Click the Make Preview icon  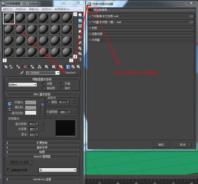(80, 43)
